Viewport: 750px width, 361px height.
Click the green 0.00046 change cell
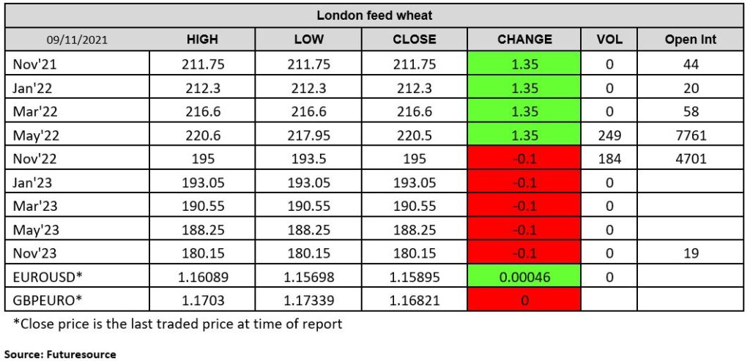(524, 277)
